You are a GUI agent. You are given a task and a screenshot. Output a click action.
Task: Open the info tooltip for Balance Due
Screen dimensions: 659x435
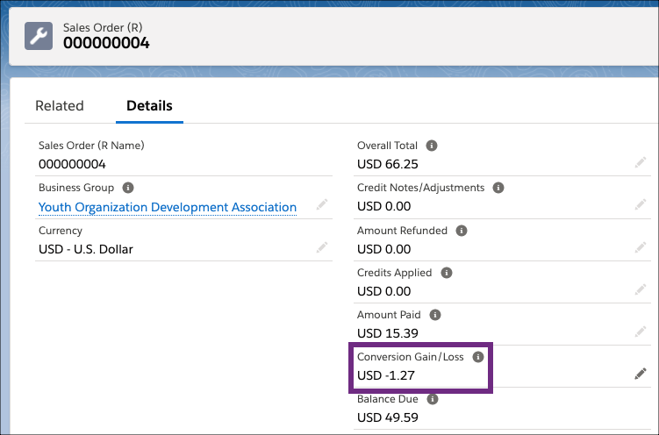click(x=433, y=399)
